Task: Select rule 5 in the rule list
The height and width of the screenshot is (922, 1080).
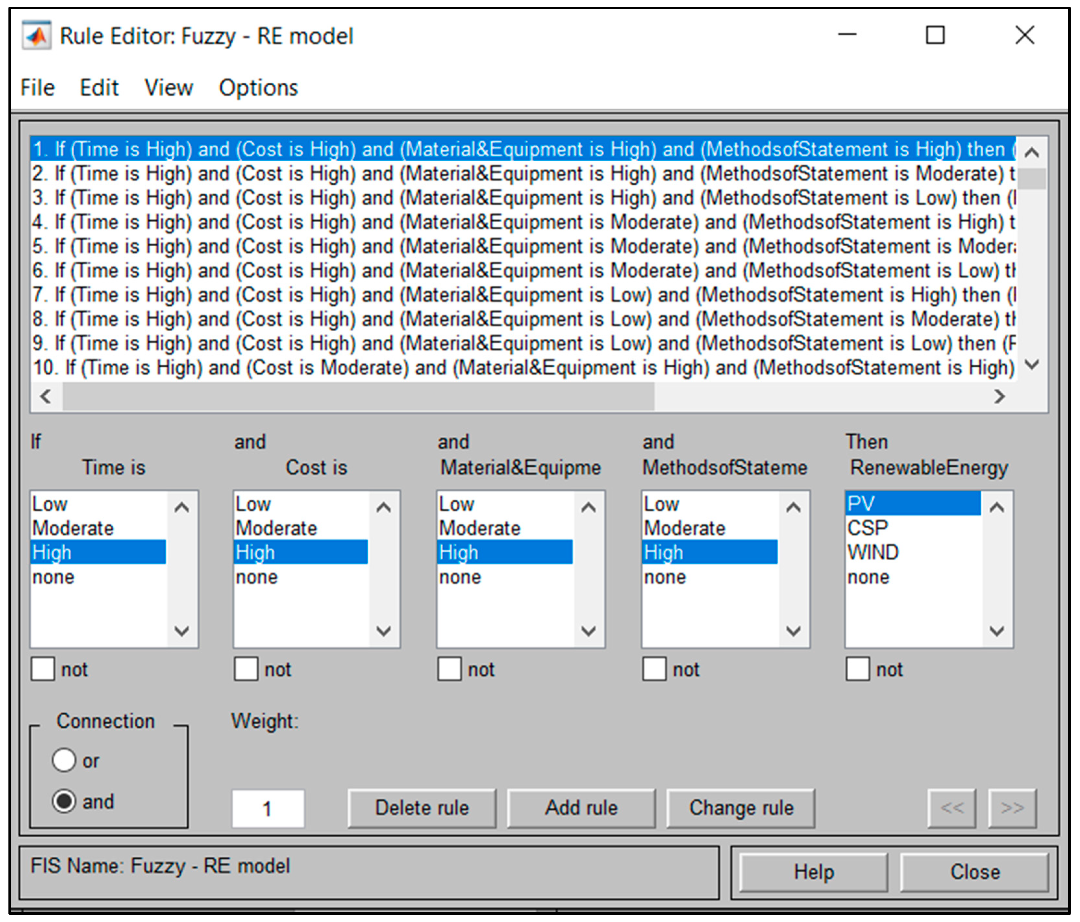Action: pyautogui.click(x=523, y=246)
